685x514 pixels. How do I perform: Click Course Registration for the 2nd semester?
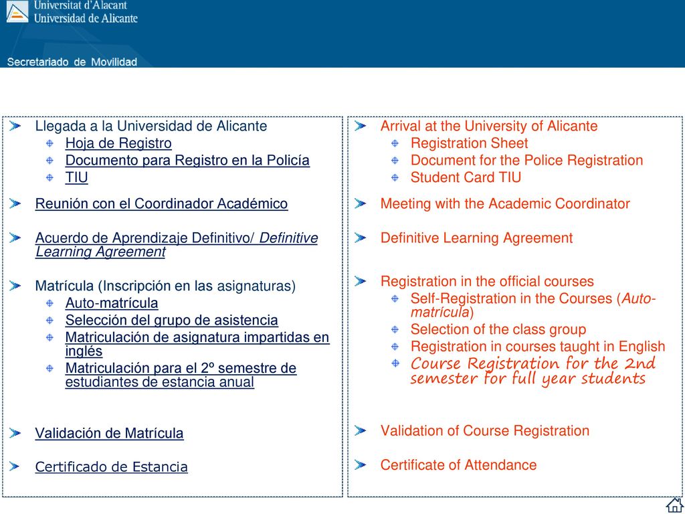pyautogui.click(x=533, y=371)
